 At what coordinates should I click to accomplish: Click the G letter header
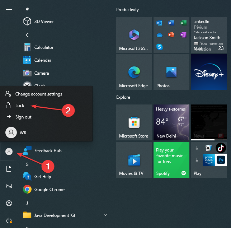point(27,164)
